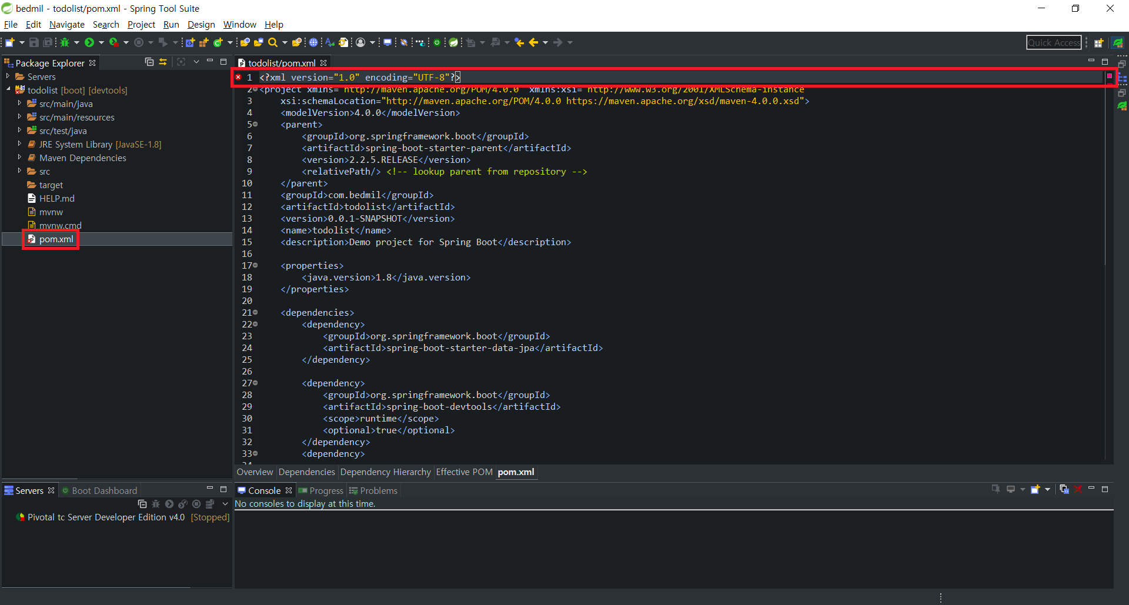This screenshot has height=605, width=1129.
Task: Click the Save All toolbar icon
Action: (48, 42)
